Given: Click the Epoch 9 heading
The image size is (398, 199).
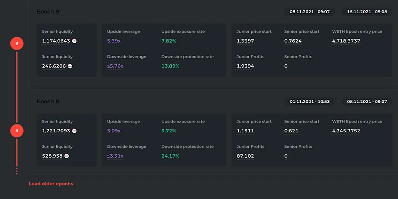Looking at the screenshot, I should click(x=48, y=12).
